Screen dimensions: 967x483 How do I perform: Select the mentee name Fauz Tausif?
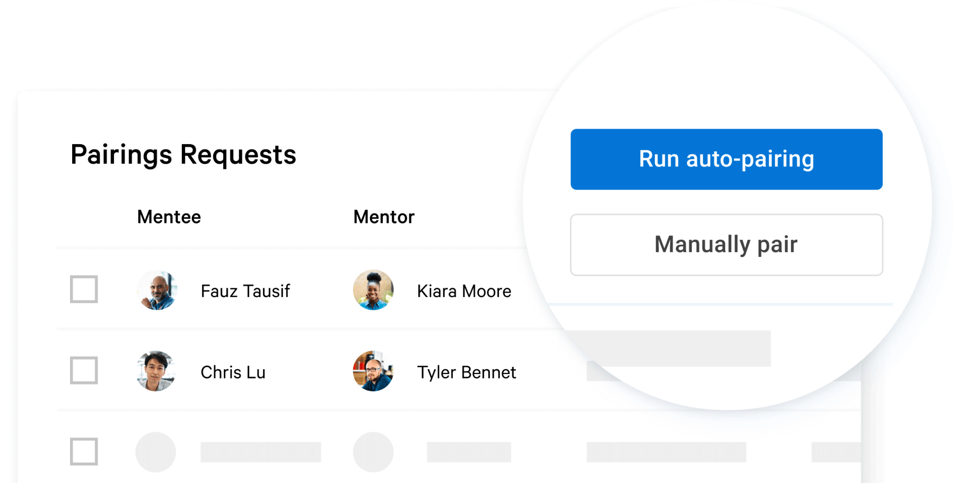click(245, 291)
